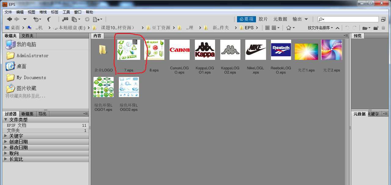Switch to the 文件夹 panel tab
391x185 pixels.
tap(27, 36)
